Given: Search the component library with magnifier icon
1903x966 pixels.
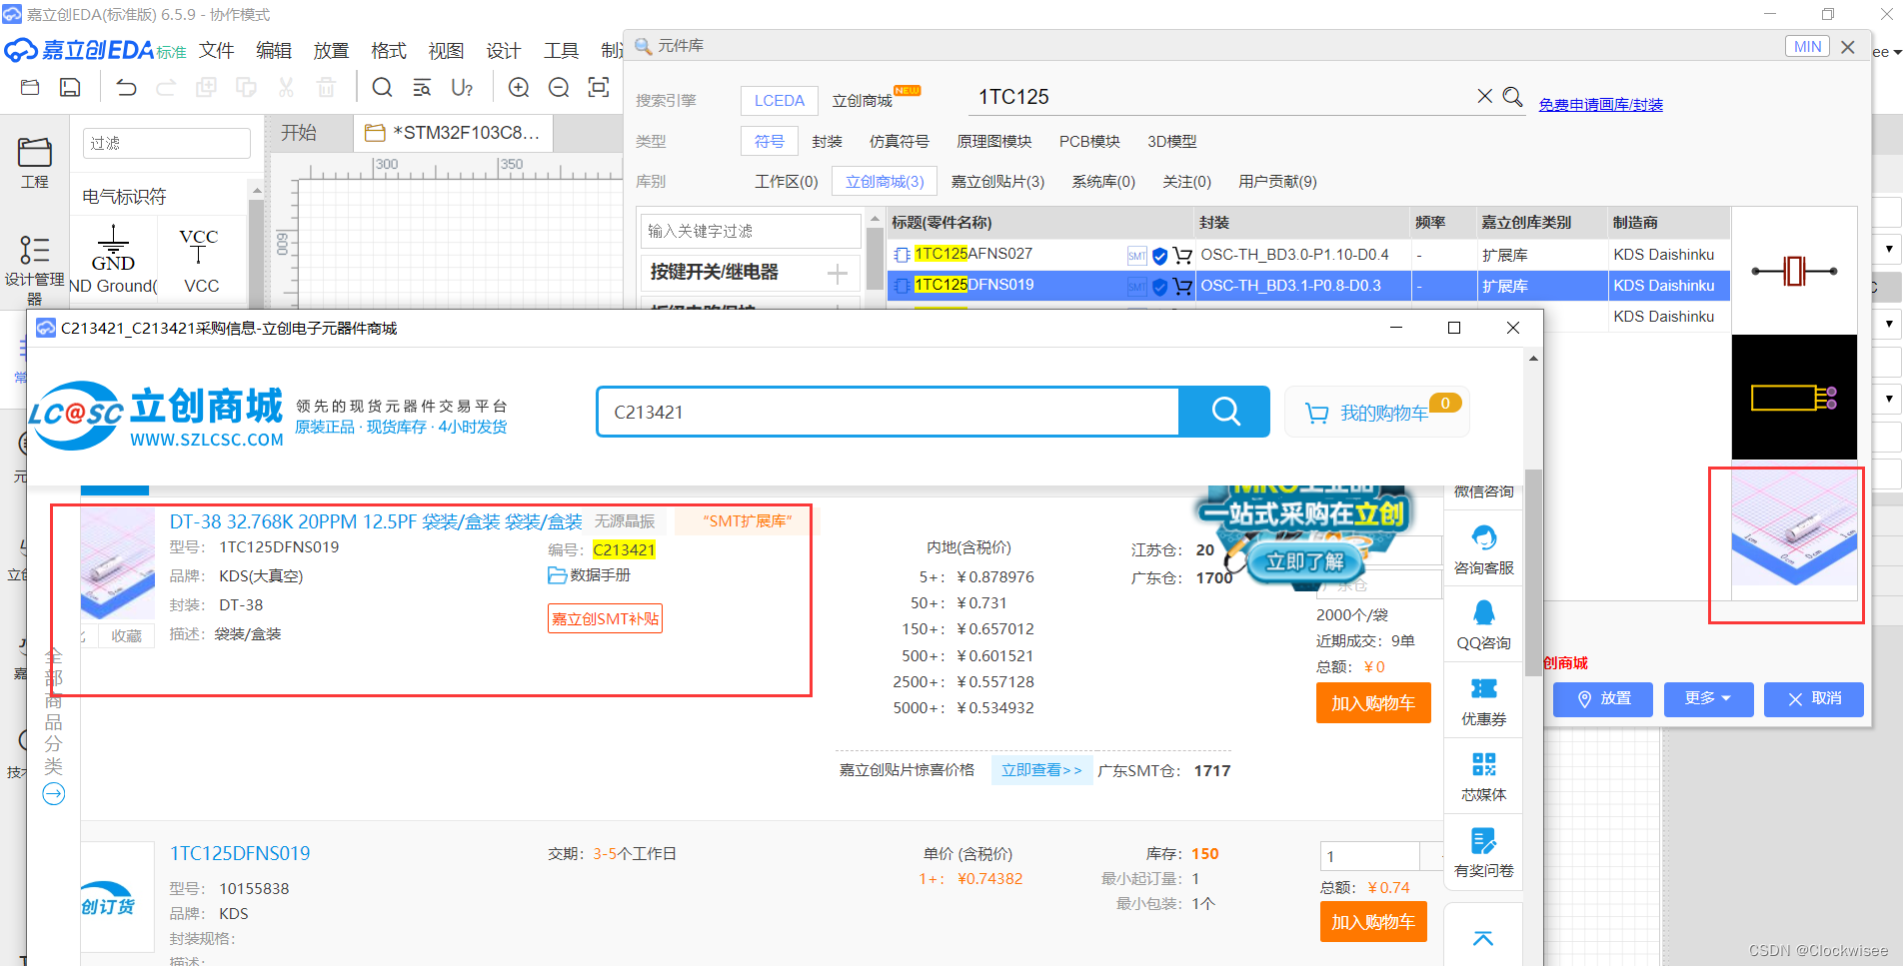Looking at the screenshot, I should coord(1513,97).
